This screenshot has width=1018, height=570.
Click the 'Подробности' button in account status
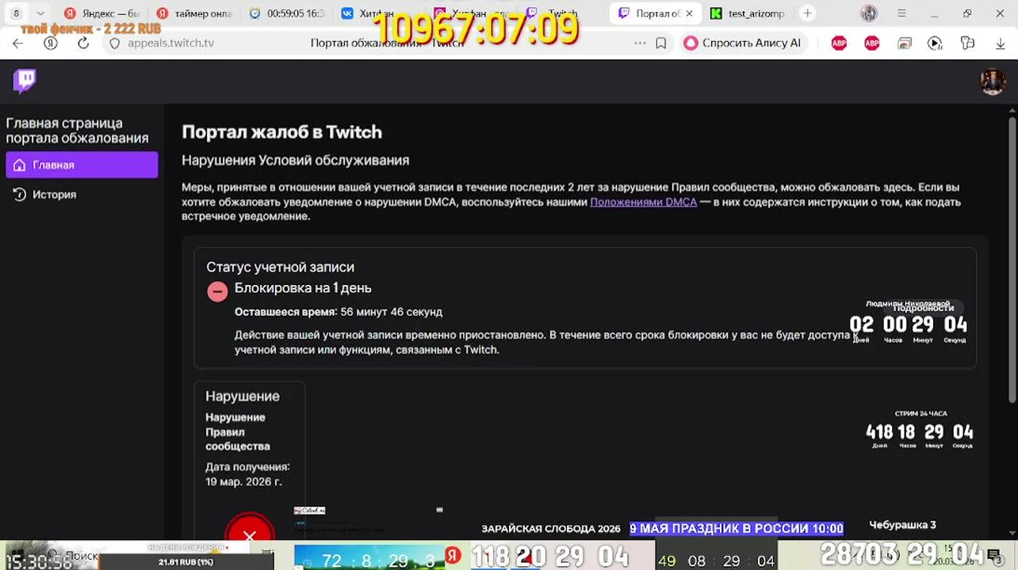(x=924, y=308)
